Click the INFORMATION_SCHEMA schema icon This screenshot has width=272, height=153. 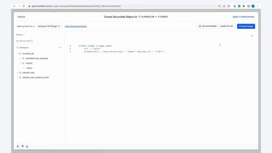[23, 59]
